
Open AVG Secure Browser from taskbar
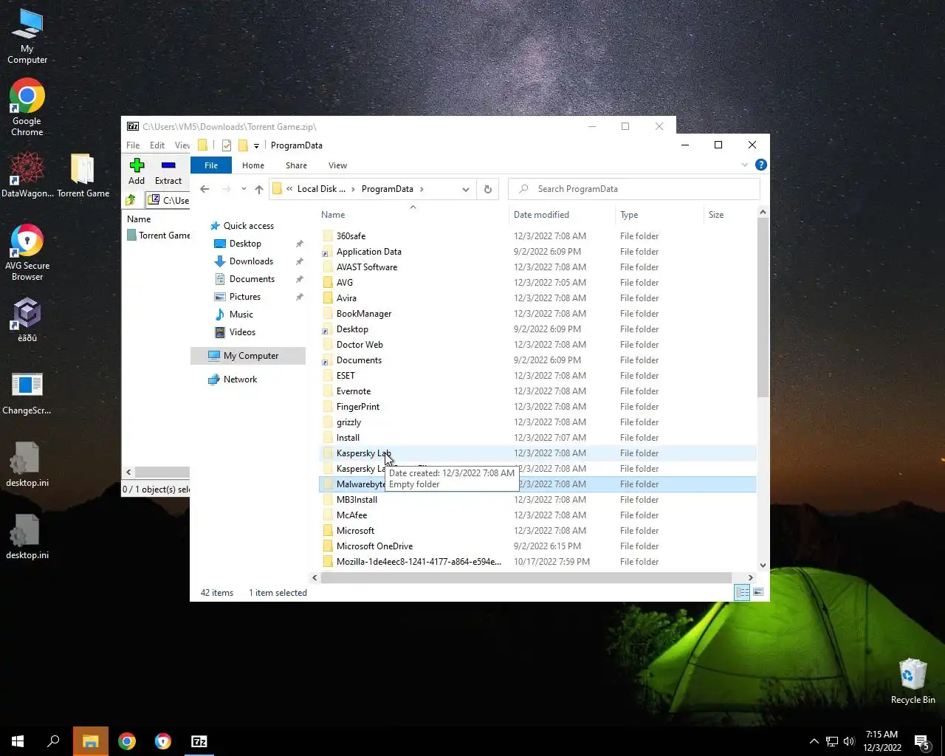[163, 741]
